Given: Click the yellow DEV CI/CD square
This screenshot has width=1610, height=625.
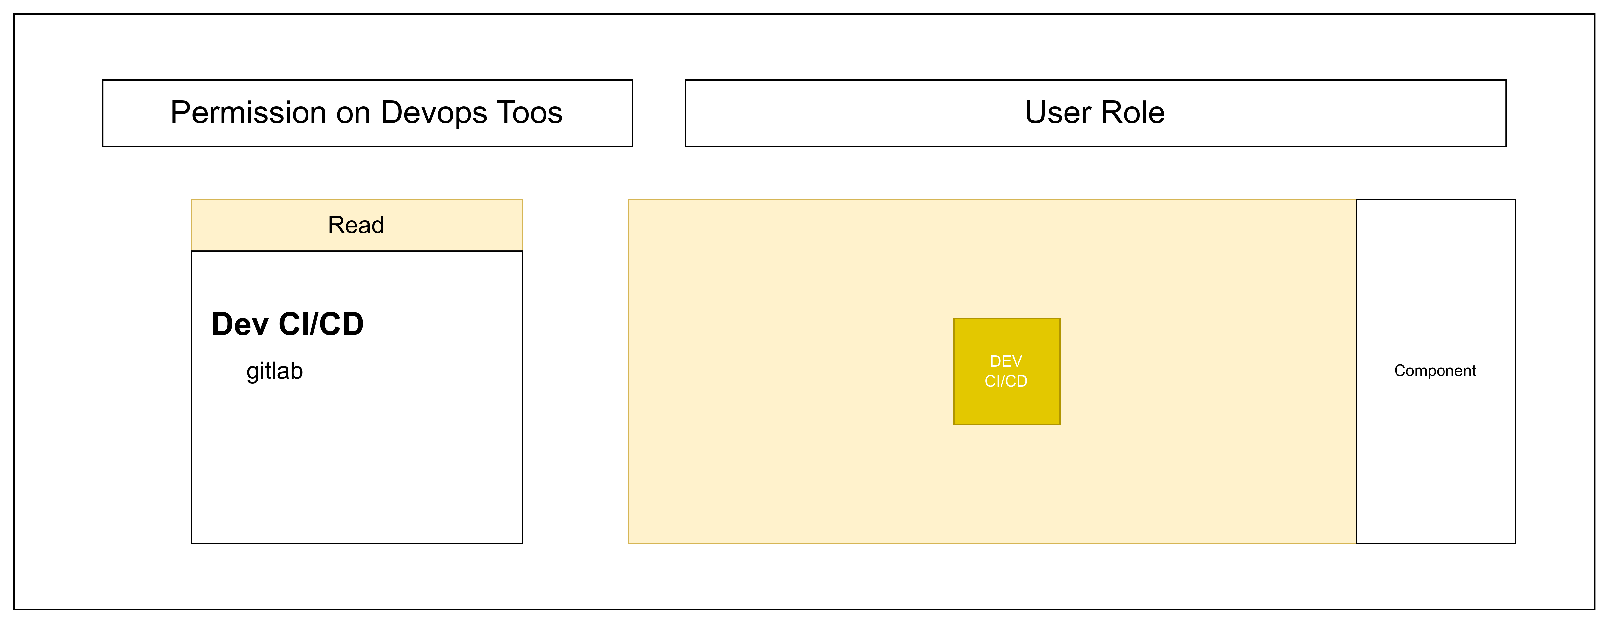Looking at the screenshot, I should click(1006, 371).
